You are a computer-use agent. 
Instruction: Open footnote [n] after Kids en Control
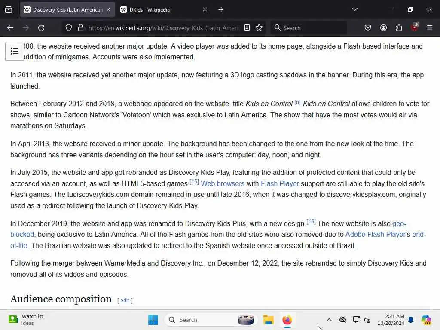click(297, 102)
